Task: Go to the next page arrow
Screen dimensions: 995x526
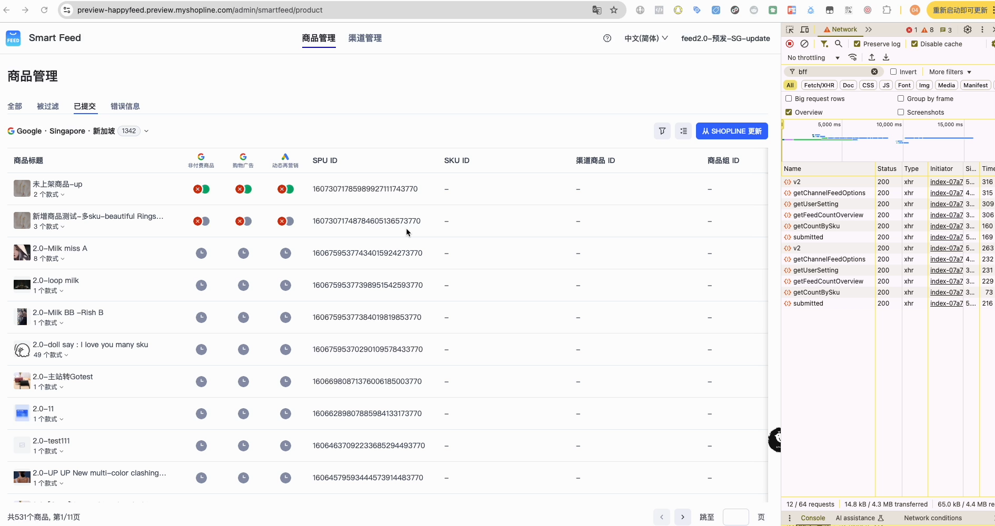Action: [x=683, y=517]
